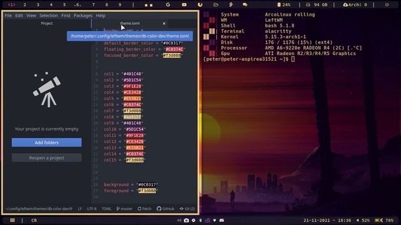Click the "background" line in the editor

(x=131, y=185)
